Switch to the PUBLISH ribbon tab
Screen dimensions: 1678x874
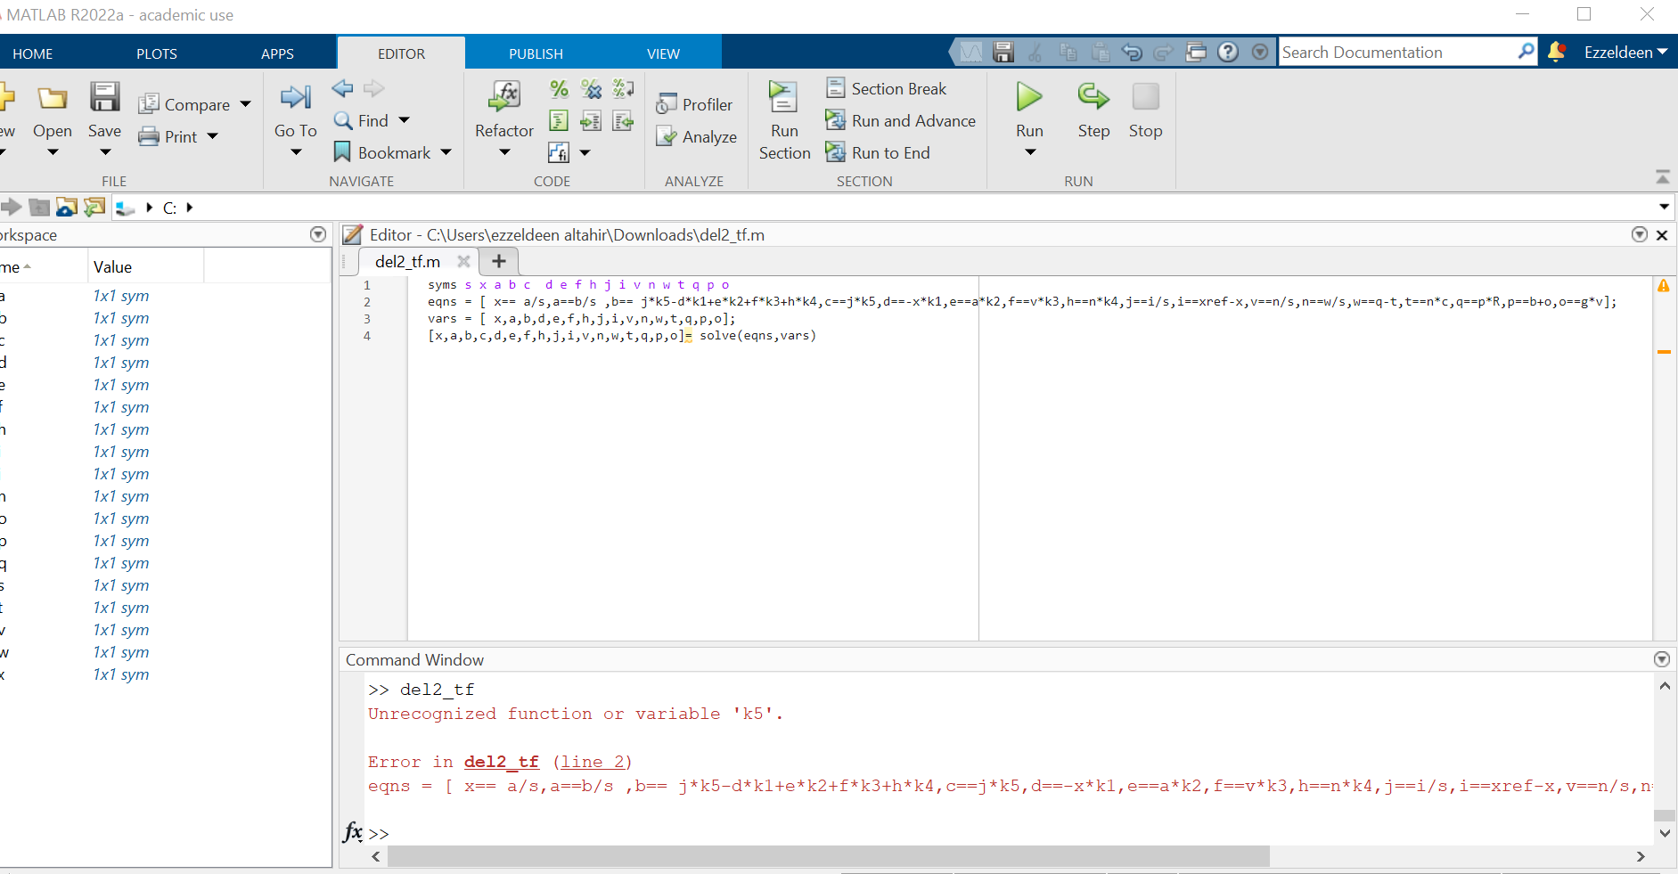[x=535, y=53]
